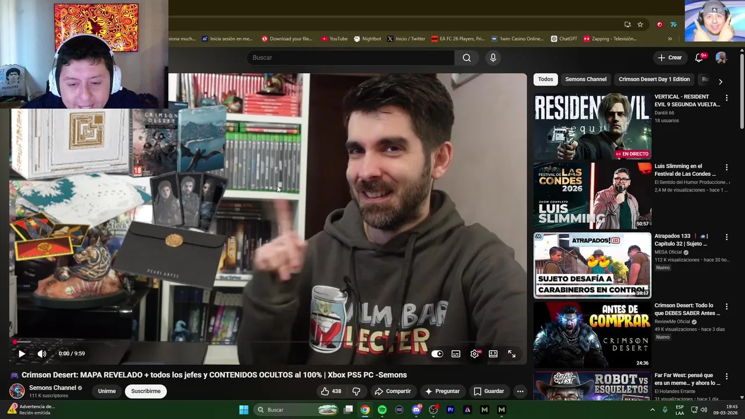Select the Semons Channel filter chip

(586, 79)
